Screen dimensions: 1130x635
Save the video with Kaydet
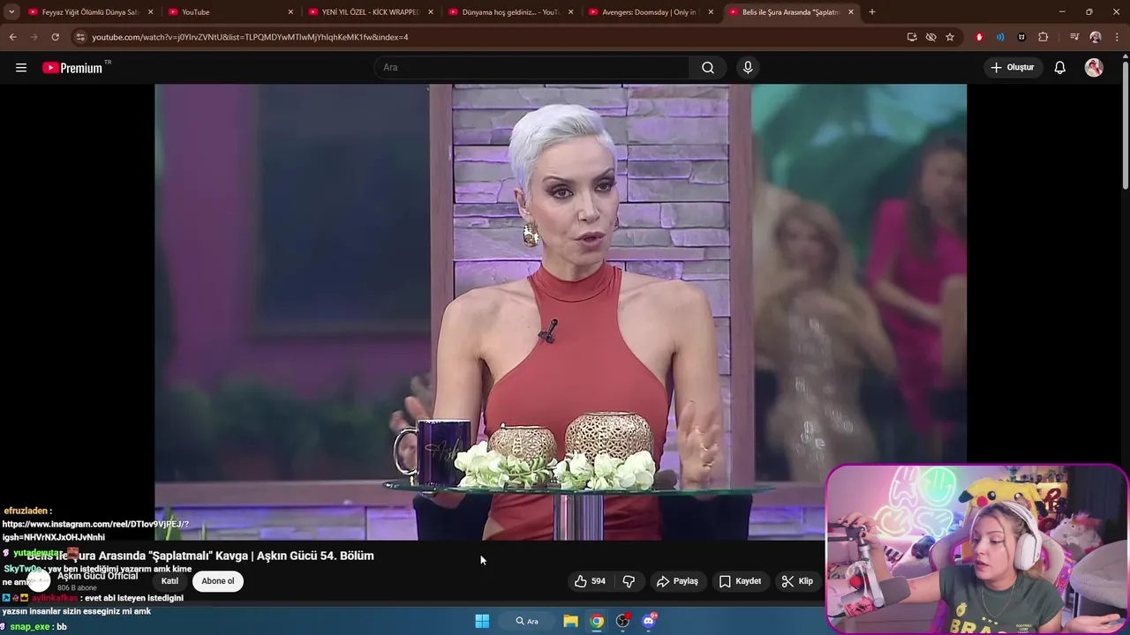(740, 581)
